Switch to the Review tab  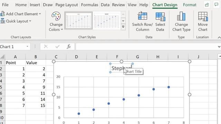click(118, 5)
